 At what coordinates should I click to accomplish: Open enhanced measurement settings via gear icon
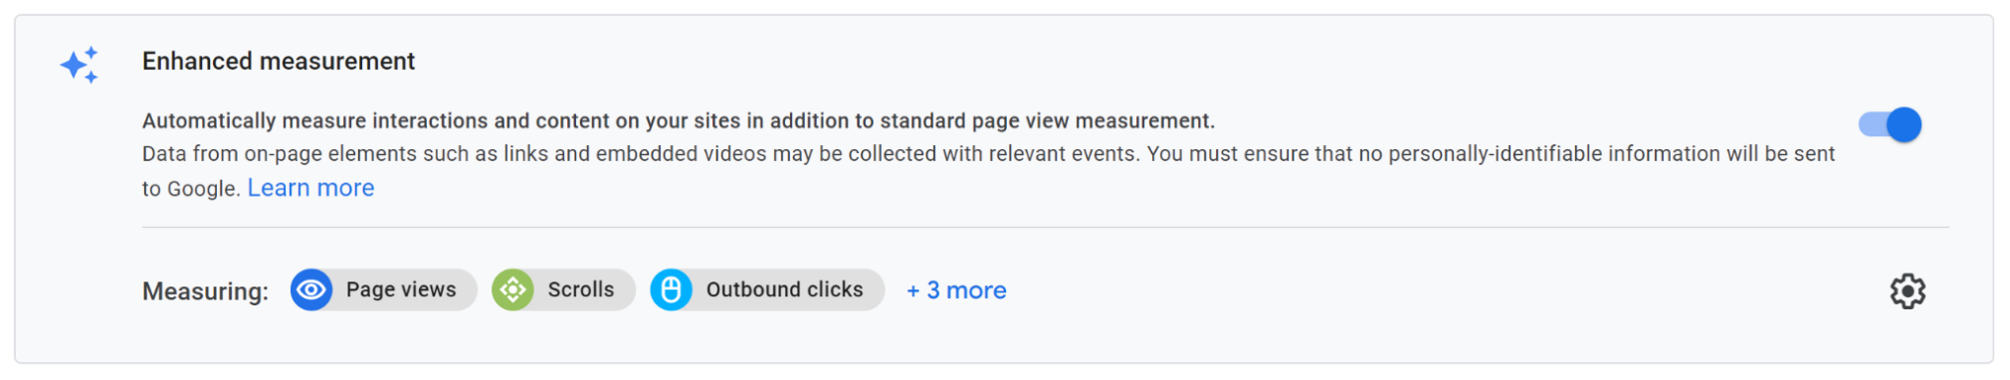[x=1908, y=291]
